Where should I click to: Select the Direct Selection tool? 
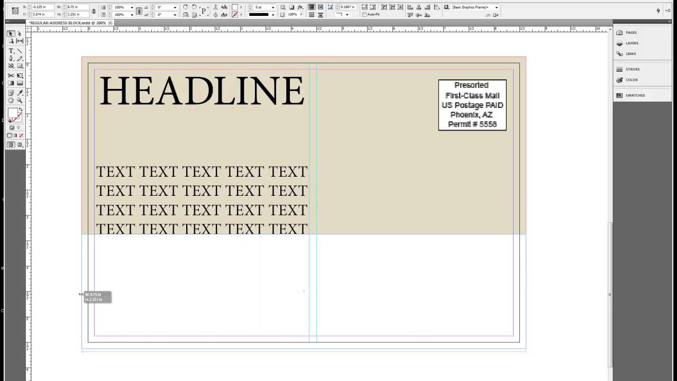(20, 33)
